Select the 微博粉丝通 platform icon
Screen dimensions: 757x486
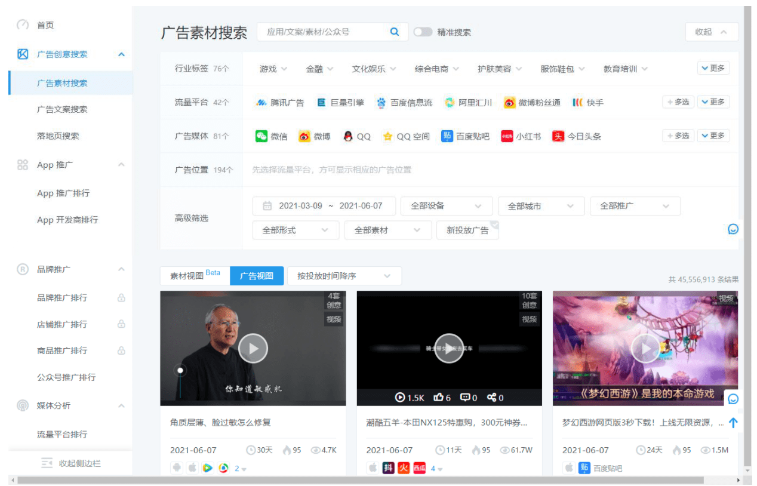tap(509, 103)
